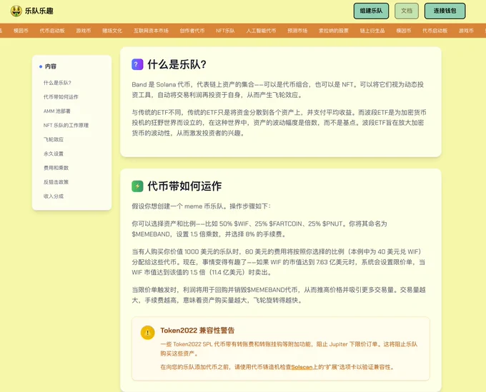Click the yellow warning exclamation icon

tap(147, 333)
